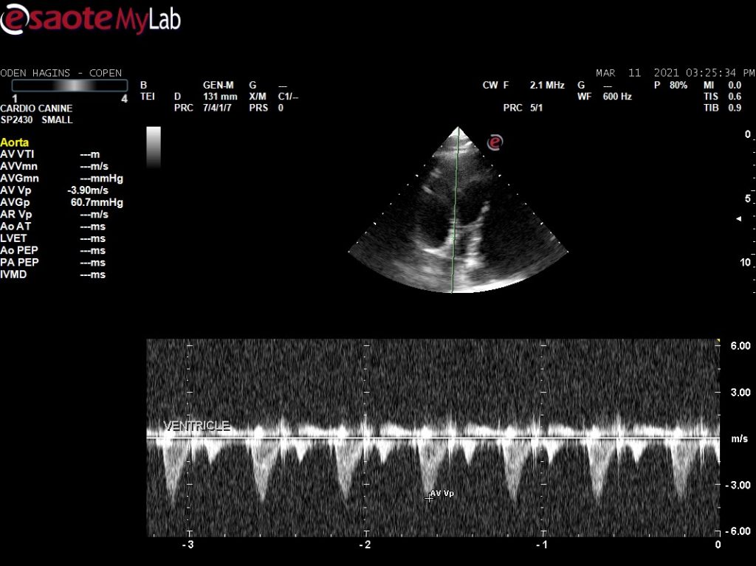The image size is (756, 566).
Task: Click the -2 second timeline marker
Action: (x=364, y=545)
